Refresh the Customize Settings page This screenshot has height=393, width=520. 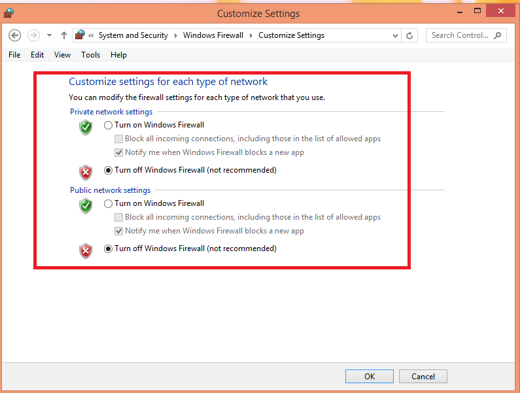point(409,35)
